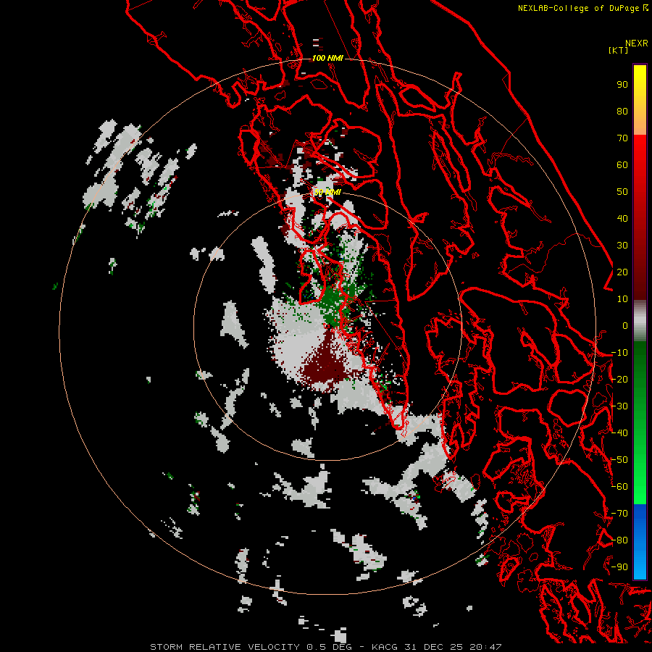This screenshot has height=652, width=652.
Task: Click the -60 value on velocity scale
Action: 619,487
